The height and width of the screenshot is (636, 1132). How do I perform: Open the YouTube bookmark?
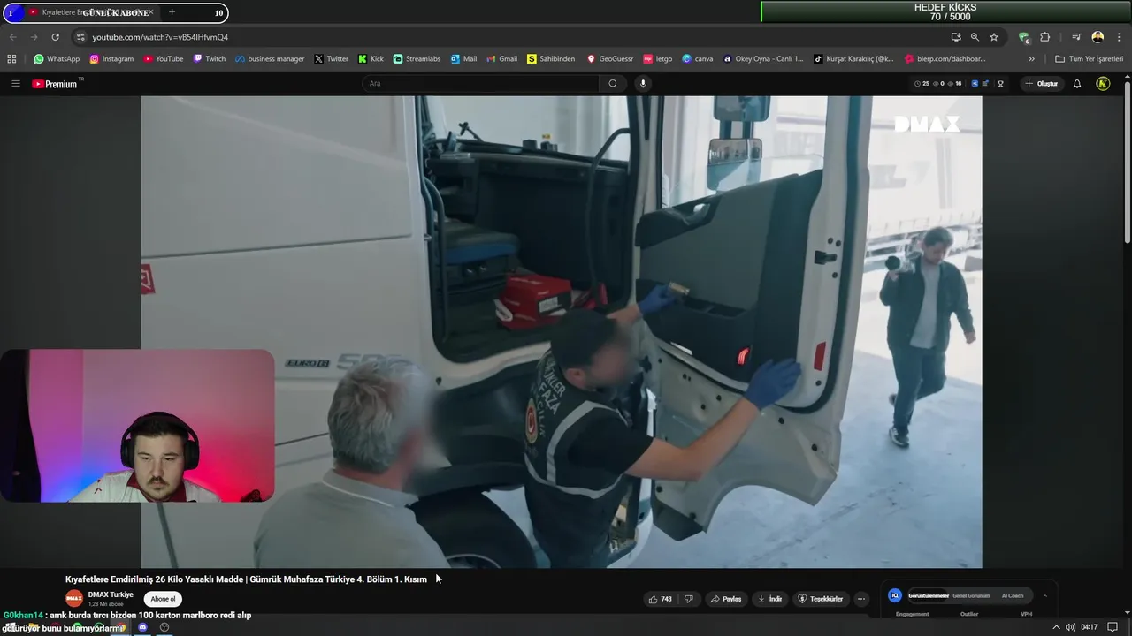coord(164,59)
